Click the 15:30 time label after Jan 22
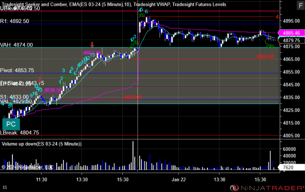 [x=260, y=180]
